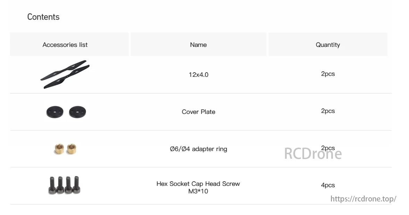Click the propeller pair image
The width and height of the screenshot is (409, 215).
coord(65,74)
